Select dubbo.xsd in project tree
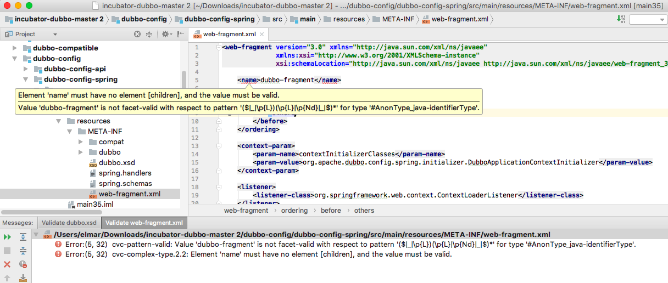 coord(116,162)
